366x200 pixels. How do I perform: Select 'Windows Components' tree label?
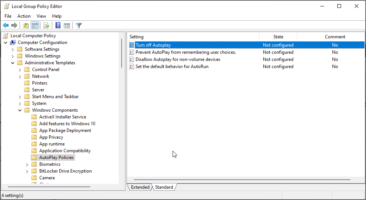[x=55, y=110]
